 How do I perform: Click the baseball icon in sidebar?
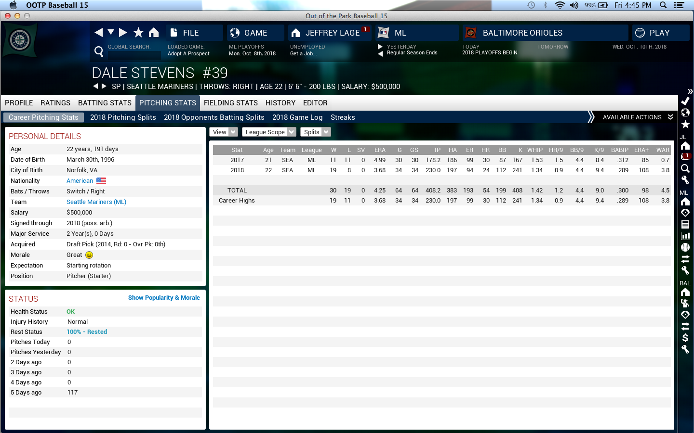click(x=685, y=247)
